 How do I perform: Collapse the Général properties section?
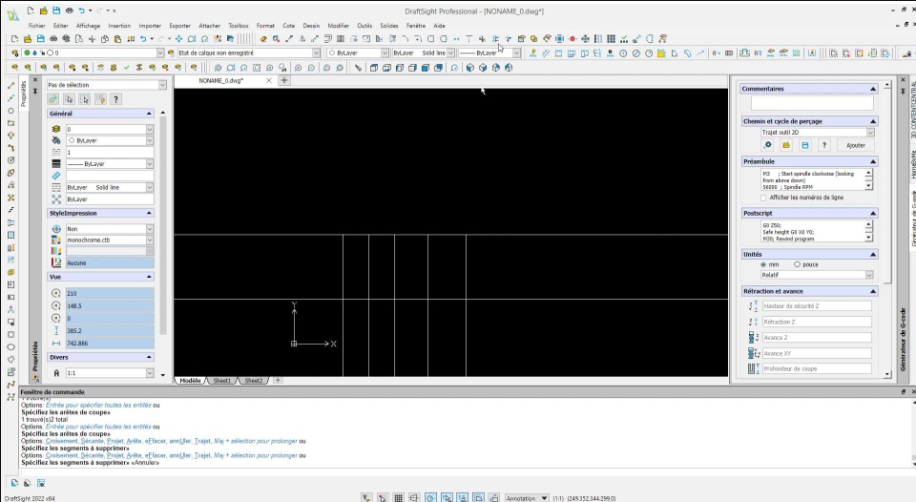[x=148, y=114]
